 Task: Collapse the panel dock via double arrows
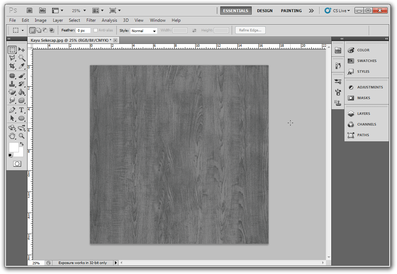pyautogui.click(x=386, y=38)
